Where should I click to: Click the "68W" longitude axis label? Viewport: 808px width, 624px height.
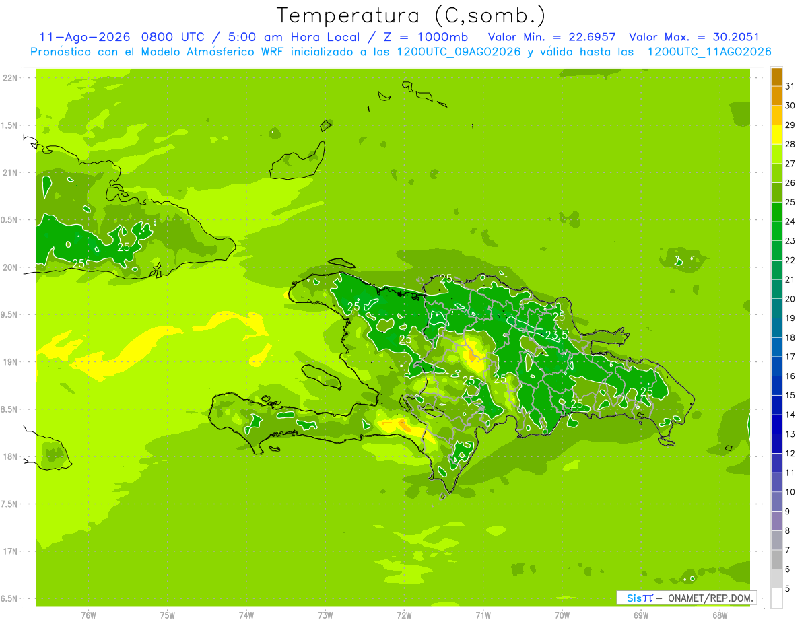[x=720, y=615]
